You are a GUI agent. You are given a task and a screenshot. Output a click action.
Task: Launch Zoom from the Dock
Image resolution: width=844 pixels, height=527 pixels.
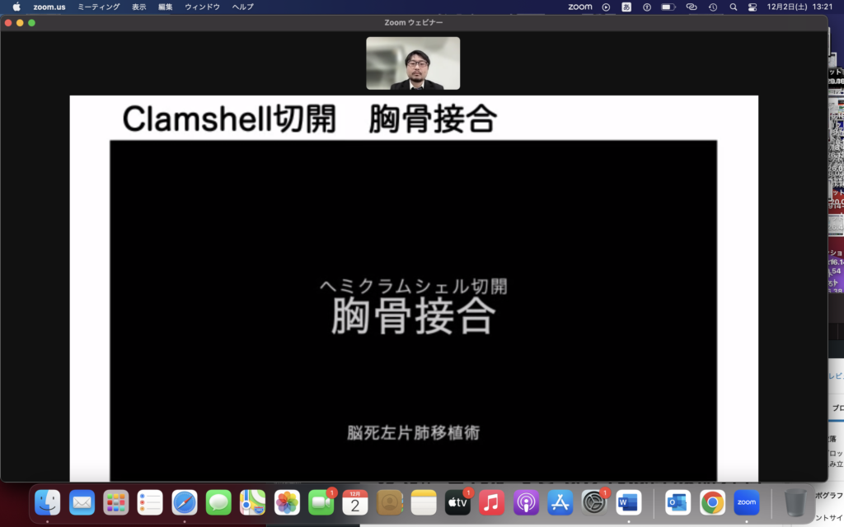point(747,502)
